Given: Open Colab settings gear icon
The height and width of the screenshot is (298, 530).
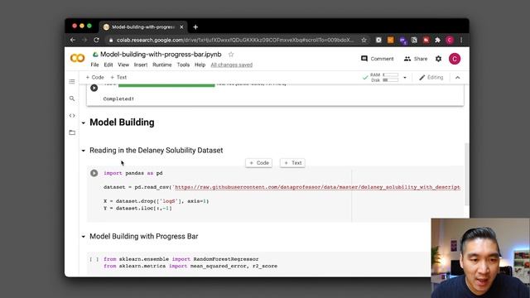Looking at the screenshot, I should coord(438,59).
